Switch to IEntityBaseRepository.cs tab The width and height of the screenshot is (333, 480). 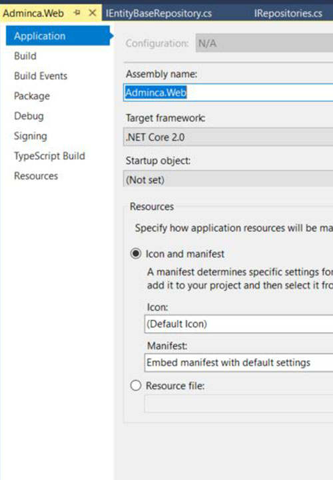tap(159, 13)
